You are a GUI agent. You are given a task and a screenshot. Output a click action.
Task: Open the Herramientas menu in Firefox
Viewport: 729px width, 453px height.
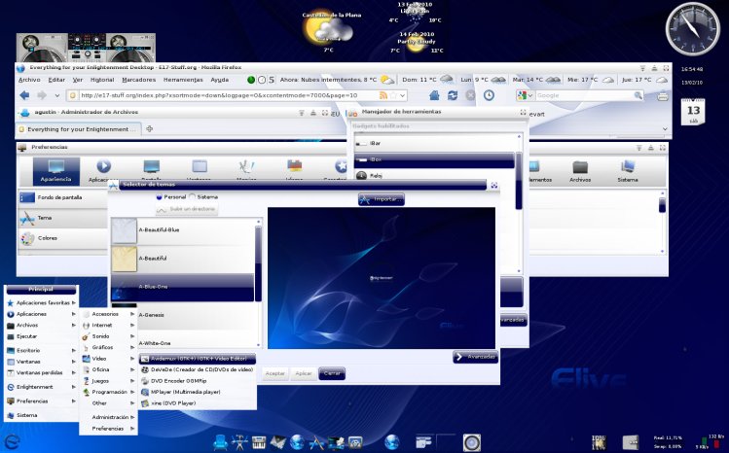(x=183, y=80)
